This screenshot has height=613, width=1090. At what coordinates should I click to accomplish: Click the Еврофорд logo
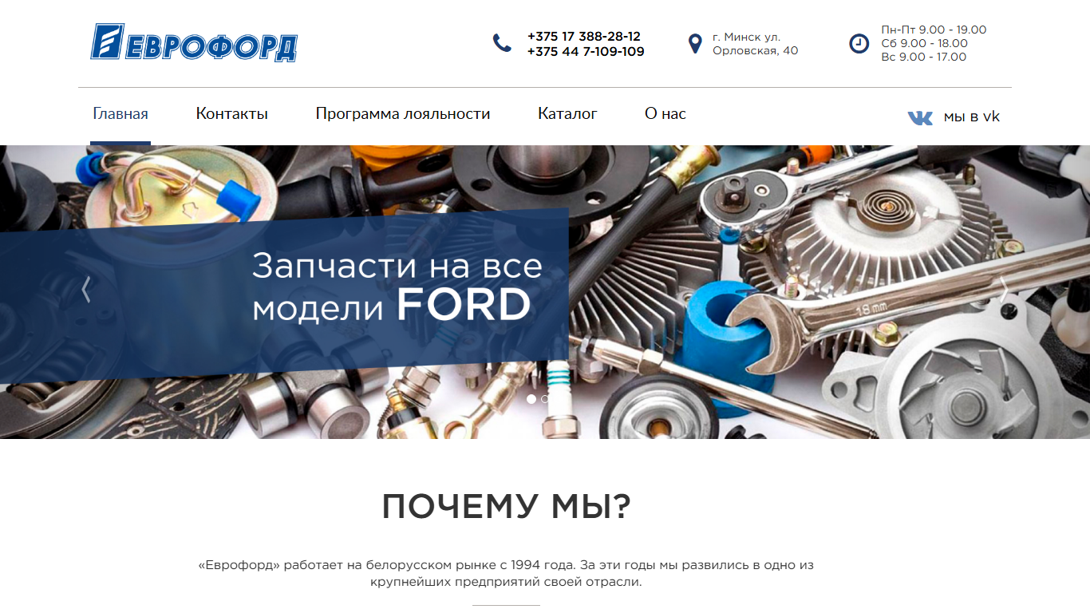point(194,42)
